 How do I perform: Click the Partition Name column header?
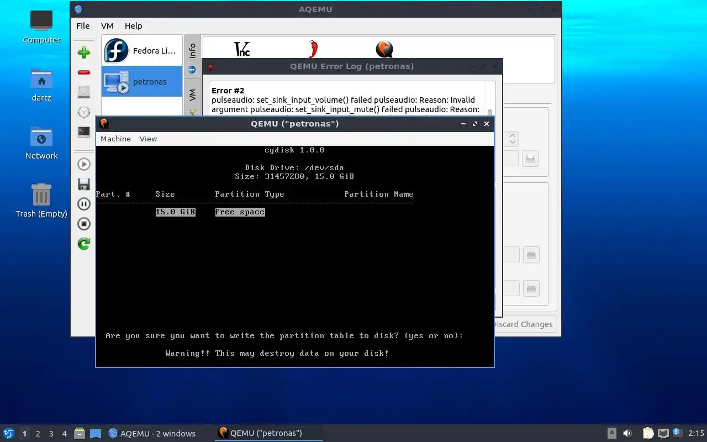coord(379,194)
